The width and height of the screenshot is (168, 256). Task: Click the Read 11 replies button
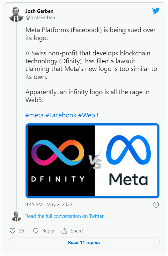(x=84, y=242)
